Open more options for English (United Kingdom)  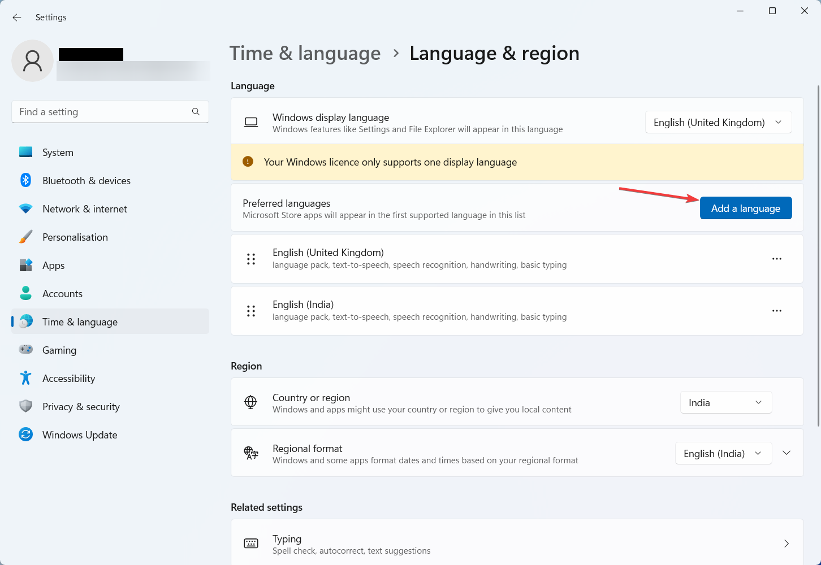[x=777, y=259]
